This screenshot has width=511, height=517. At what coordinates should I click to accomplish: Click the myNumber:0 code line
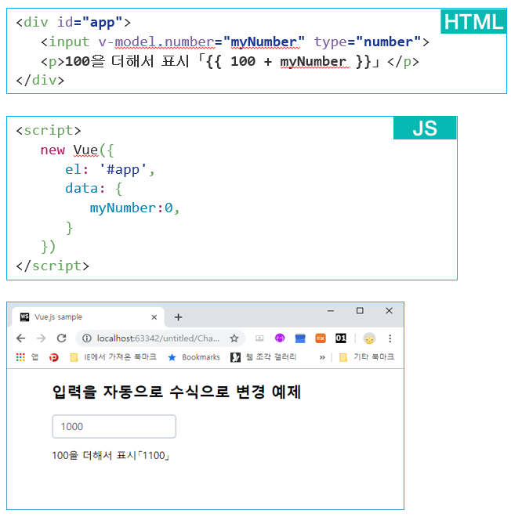point(135,208)
